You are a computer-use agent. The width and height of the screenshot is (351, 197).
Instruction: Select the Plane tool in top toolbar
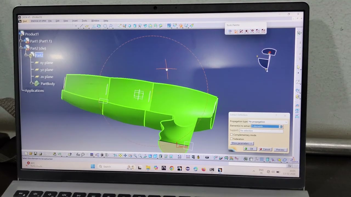coord(87,26)
